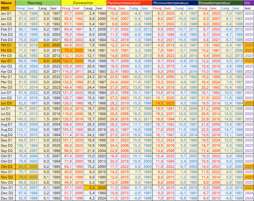Select the 2024 t/m year in Dec D2
254x201 pixels.
(249, 193)
